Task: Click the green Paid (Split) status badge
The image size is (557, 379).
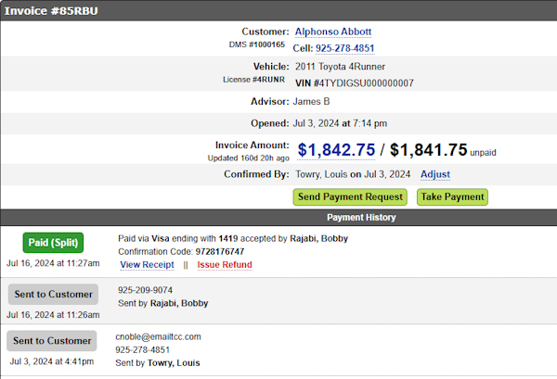Action: tap(53, 243)
